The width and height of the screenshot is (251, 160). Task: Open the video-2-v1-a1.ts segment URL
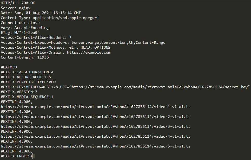coord(95,117)
